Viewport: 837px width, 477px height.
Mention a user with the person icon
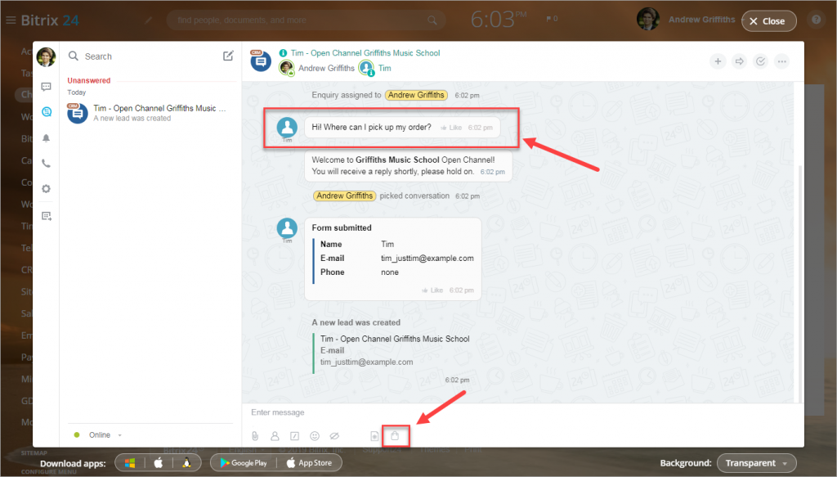point(275,436)
